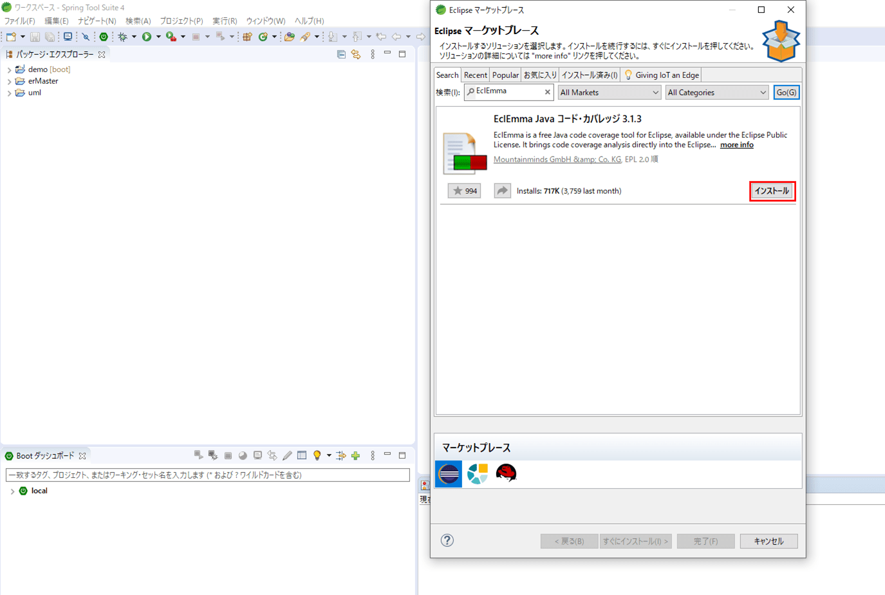Click Boot Dashboard light bulb icon
This screenshot has width=885, height=595.
(x=317, y=455)
